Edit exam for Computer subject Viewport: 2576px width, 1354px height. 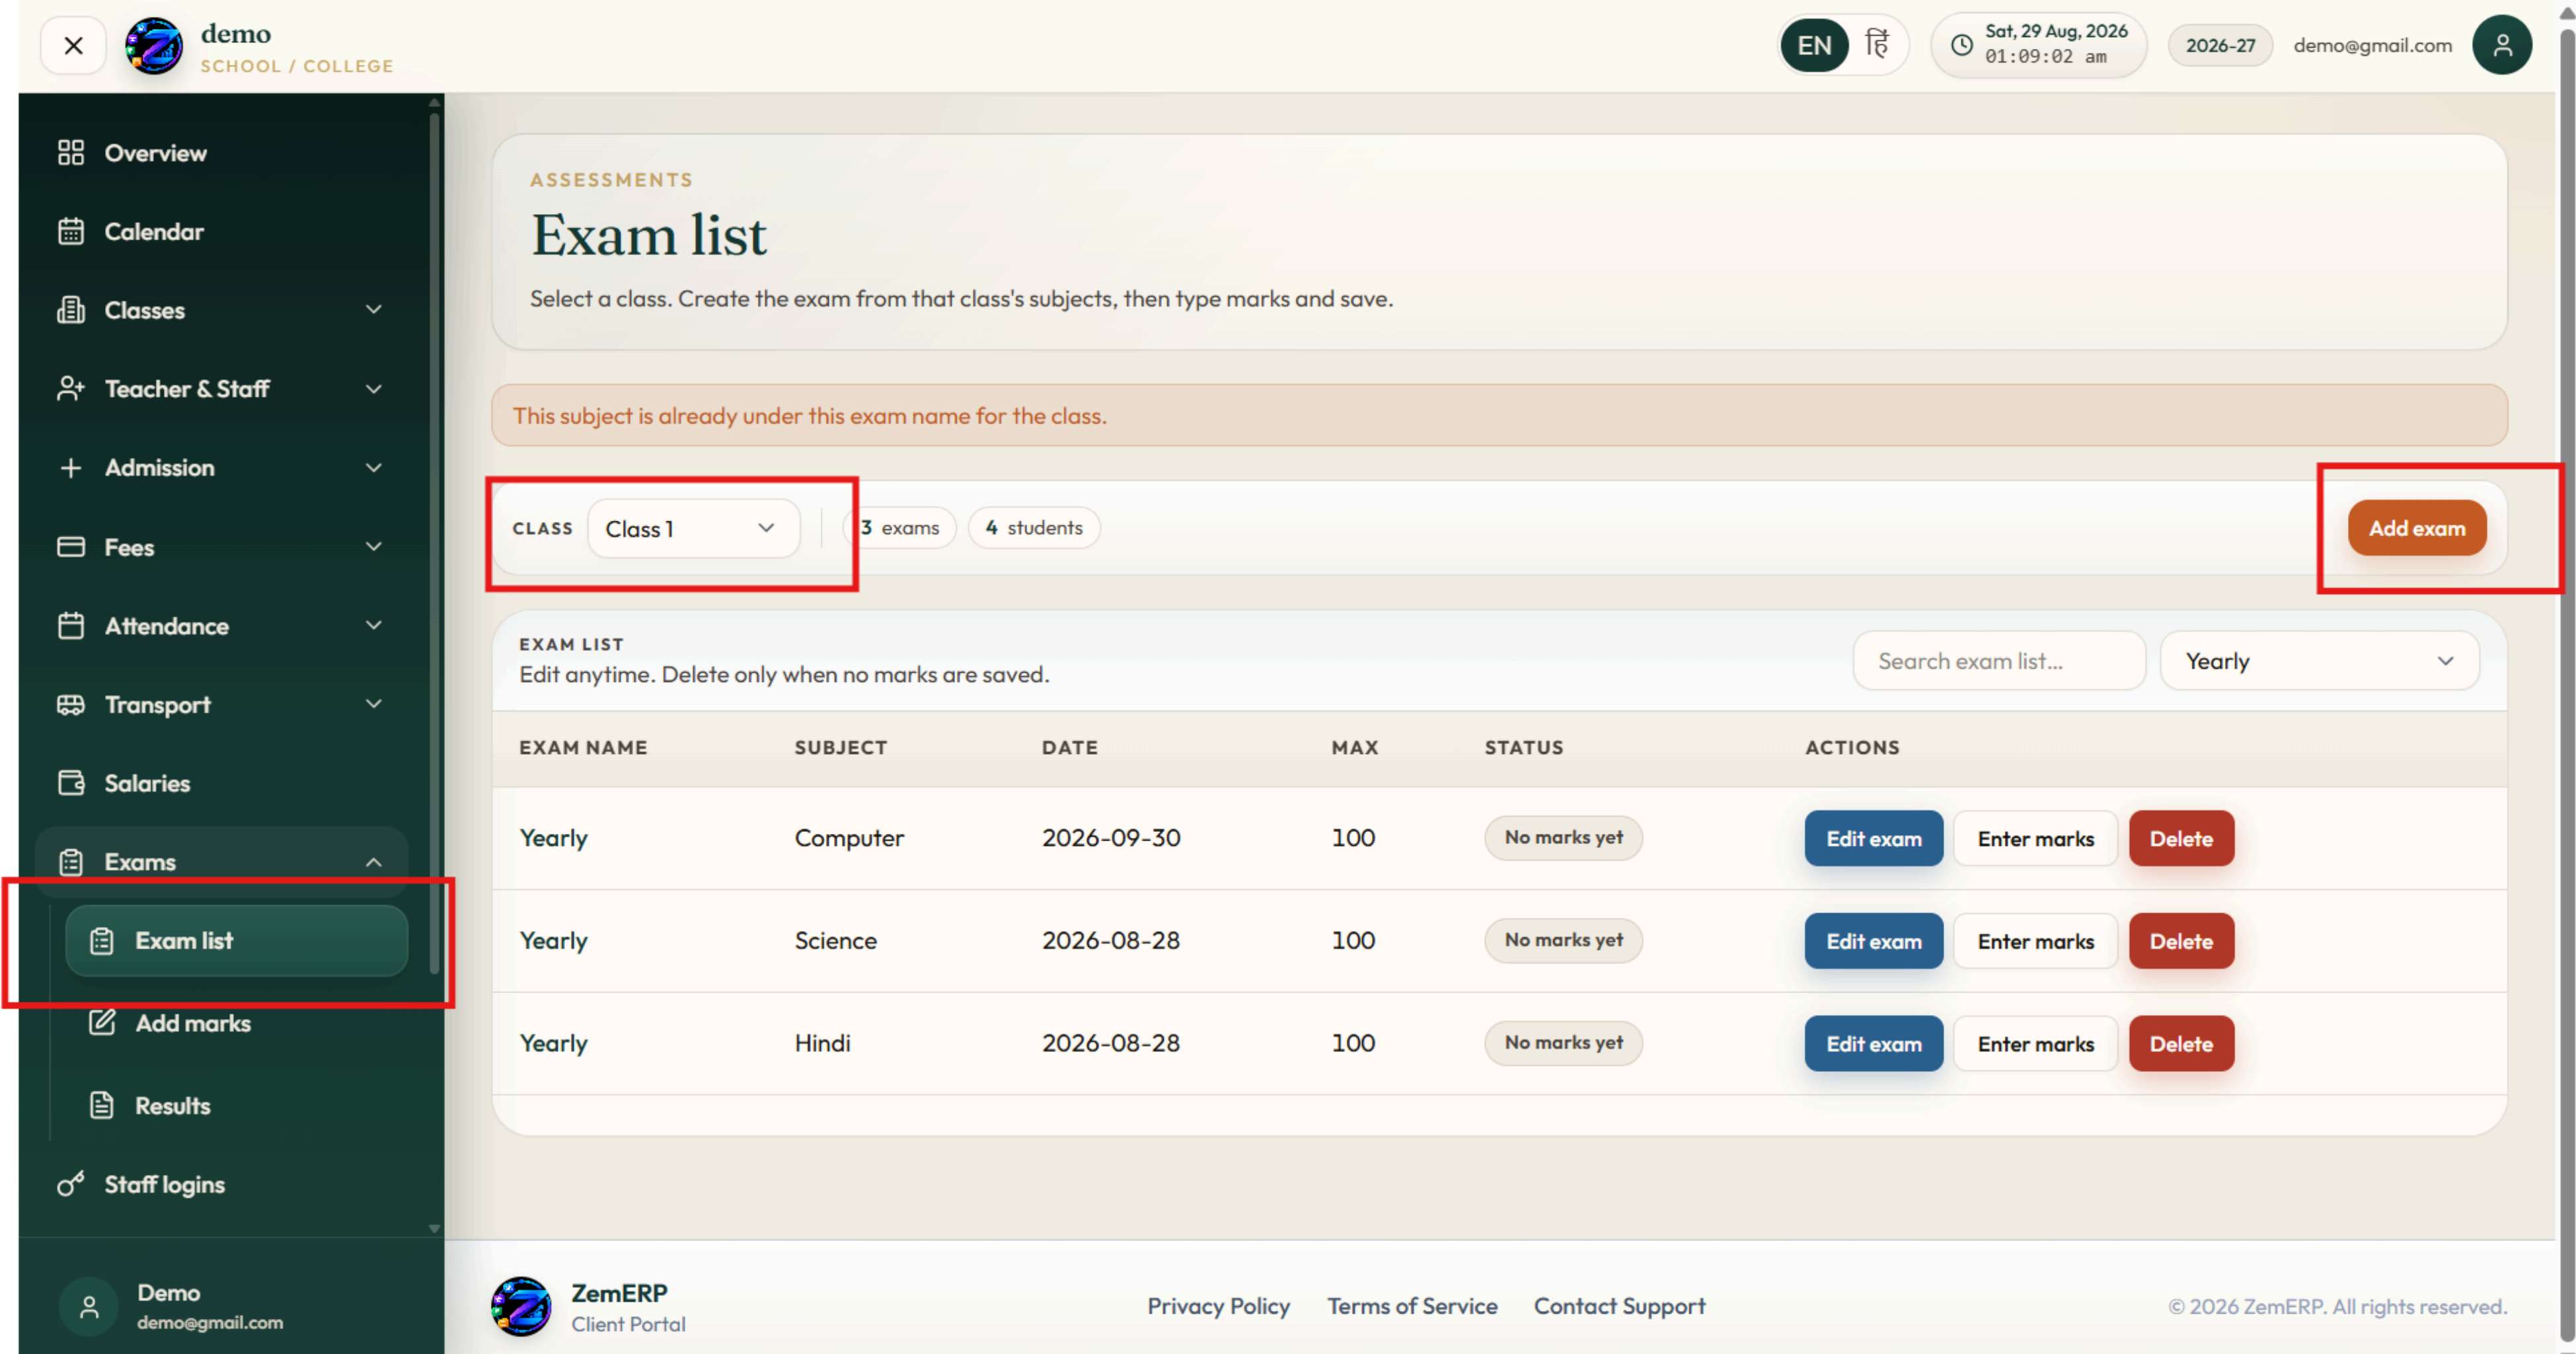tap(1874, 838)
